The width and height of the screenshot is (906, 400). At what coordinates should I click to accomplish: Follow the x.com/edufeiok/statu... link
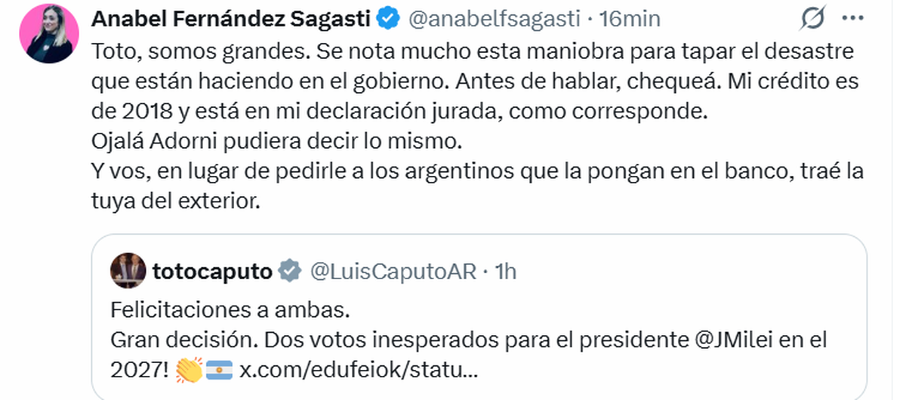pyautogui.click(x=358, y=371)
